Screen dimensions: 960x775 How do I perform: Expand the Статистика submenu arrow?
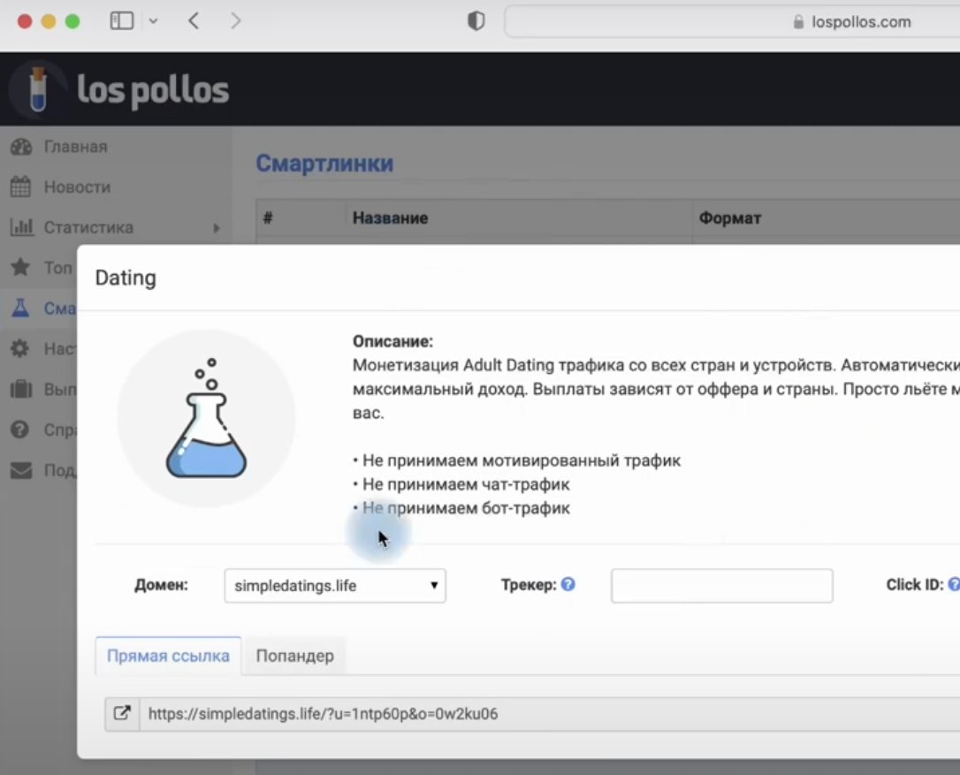[x=216, y=228]
